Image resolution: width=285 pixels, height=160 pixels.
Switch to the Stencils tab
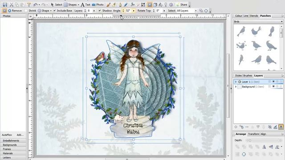[x=254, y=16]
